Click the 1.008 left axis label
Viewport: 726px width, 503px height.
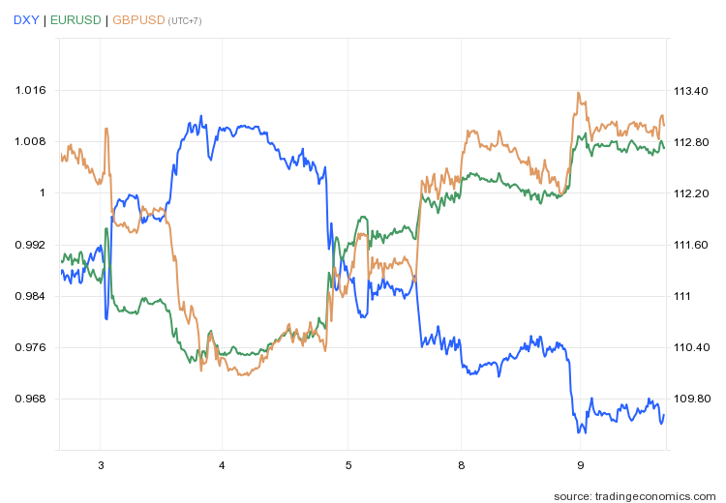[31, 141]
